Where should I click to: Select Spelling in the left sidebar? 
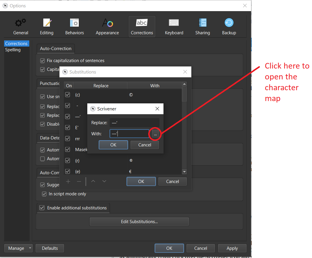13,50
